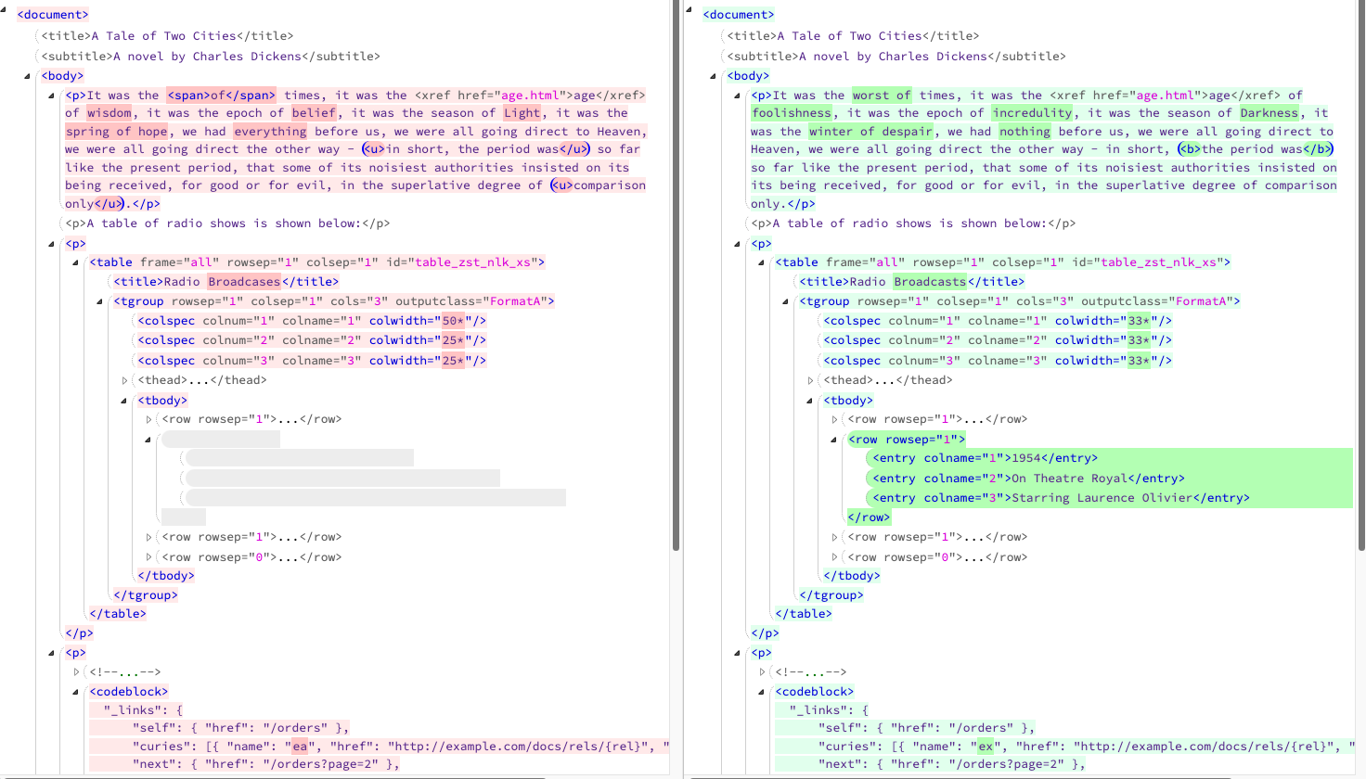Expand the thead node in right pane

(810, 380)
